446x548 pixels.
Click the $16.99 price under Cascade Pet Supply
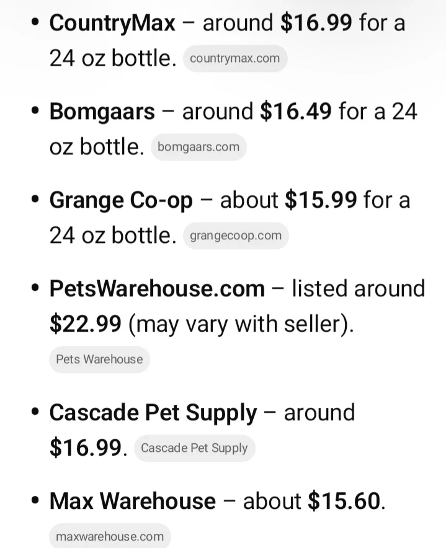click(x=86, y=448)
